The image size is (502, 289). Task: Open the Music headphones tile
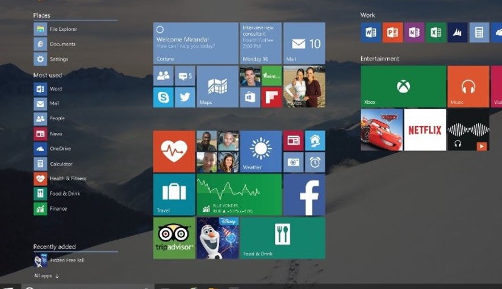(x=468, y=86)
